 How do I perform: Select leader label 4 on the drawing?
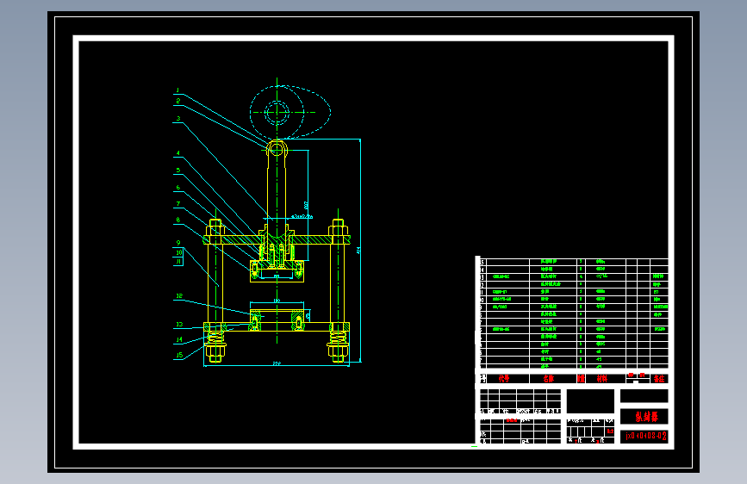[x=178, y=153]
